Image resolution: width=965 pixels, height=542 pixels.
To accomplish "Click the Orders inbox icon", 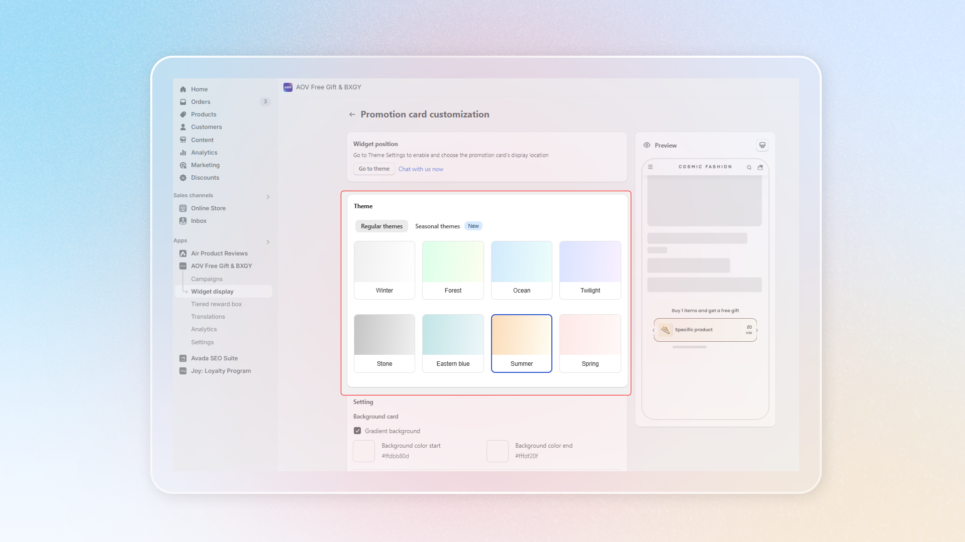I will (183, 102).
